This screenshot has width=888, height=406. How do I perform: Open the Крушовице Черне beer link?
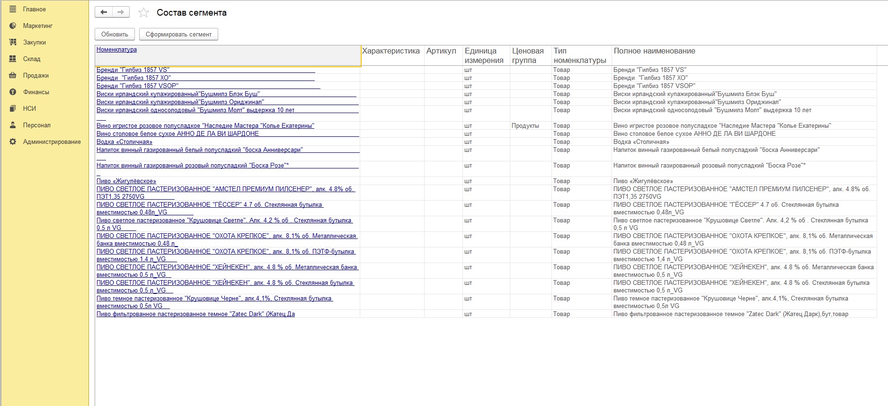(215, 302)
